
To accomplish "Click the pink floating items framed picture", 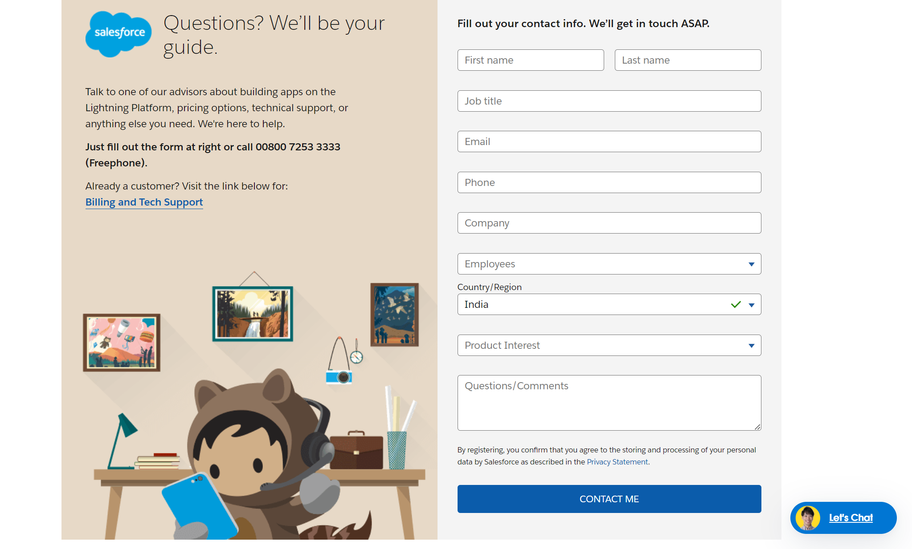I will click(x=121, y=343).
